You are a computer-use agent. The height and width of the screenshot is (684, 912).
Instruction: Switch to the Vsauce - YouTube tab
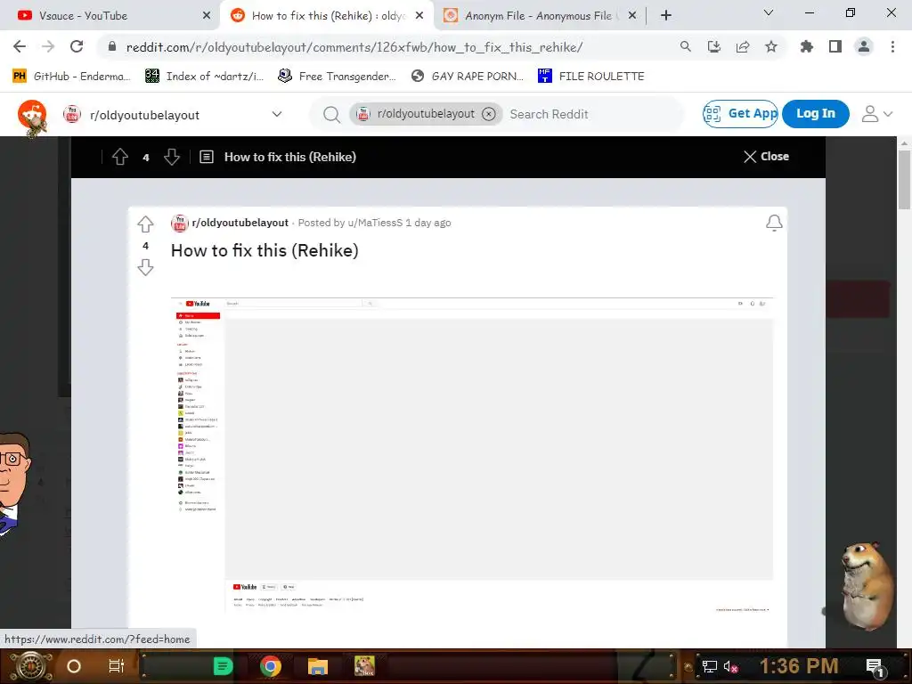pyautogui.click(x=110, y=16)
